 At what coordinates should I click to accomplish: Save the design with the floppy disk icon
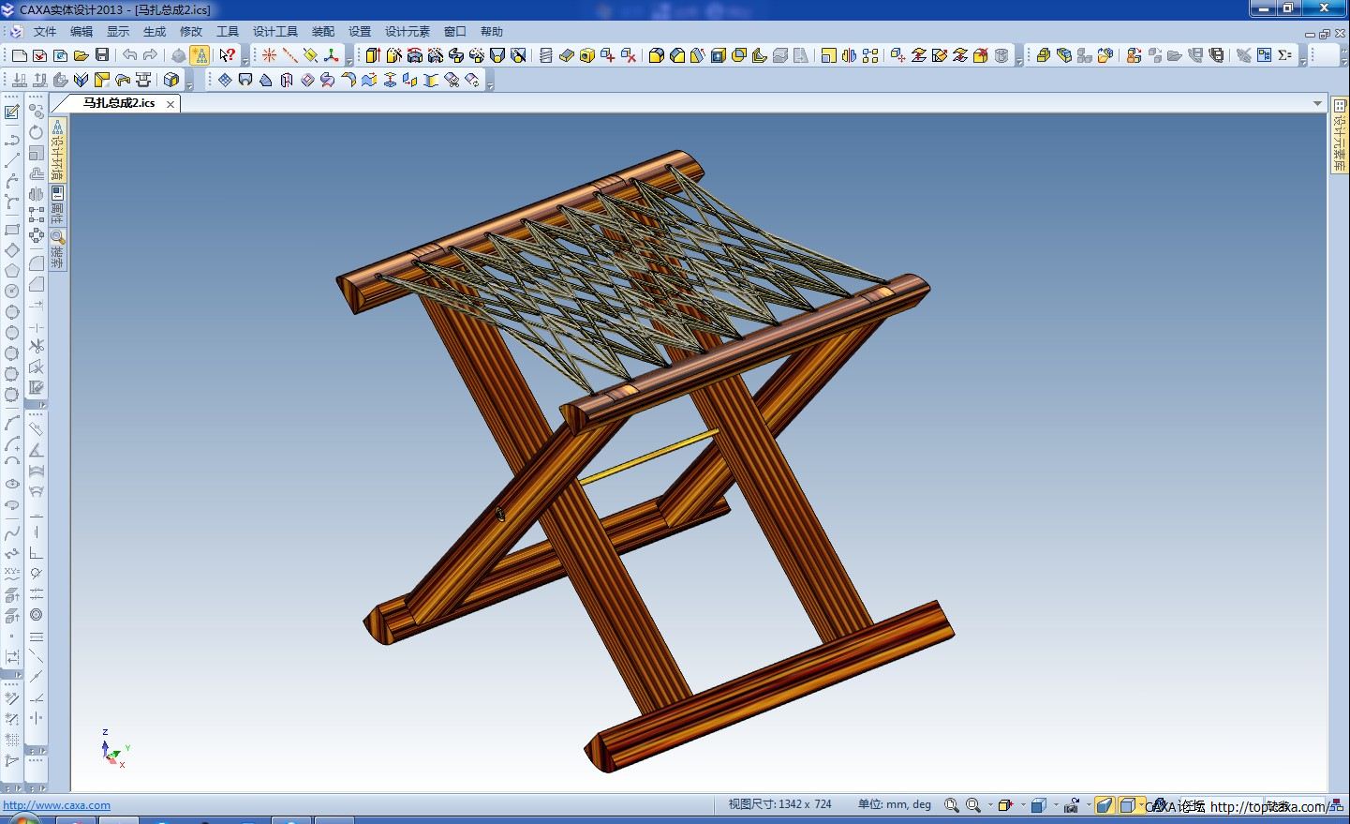102,55
